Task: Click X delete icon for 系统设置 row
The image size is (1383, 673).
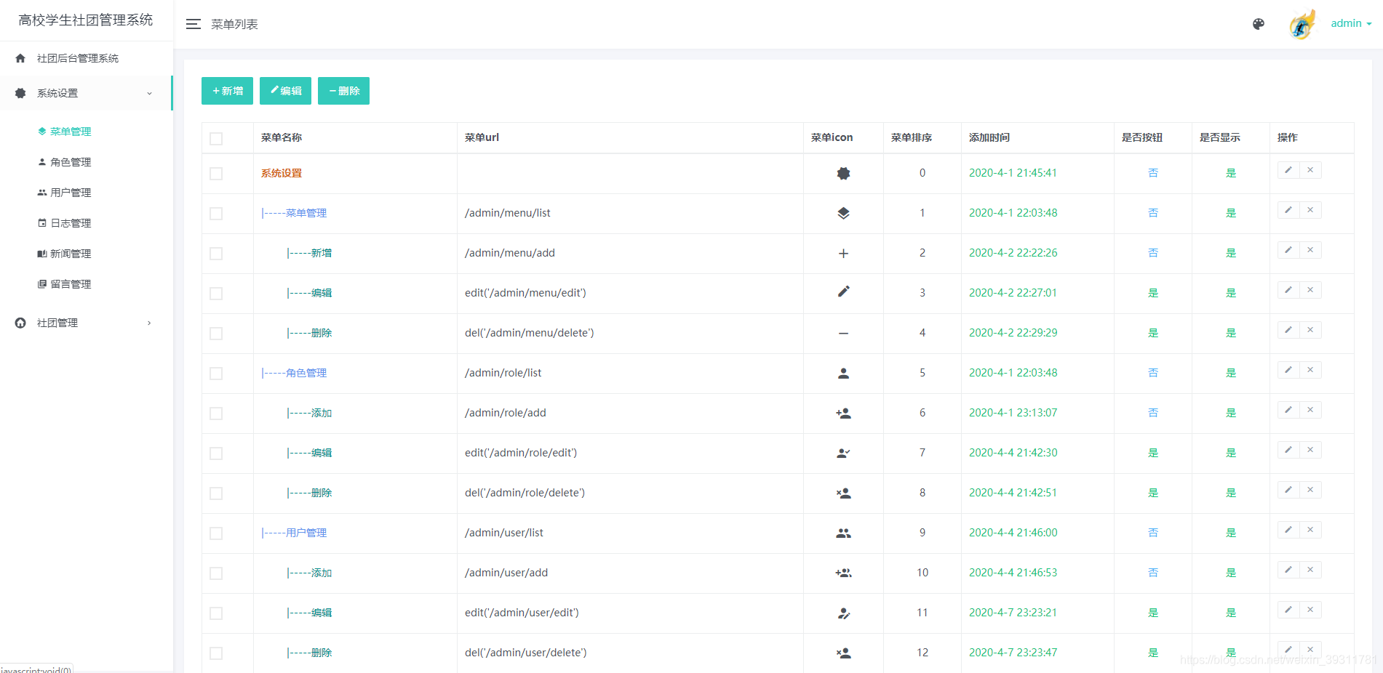Action: coord(1310,170)
